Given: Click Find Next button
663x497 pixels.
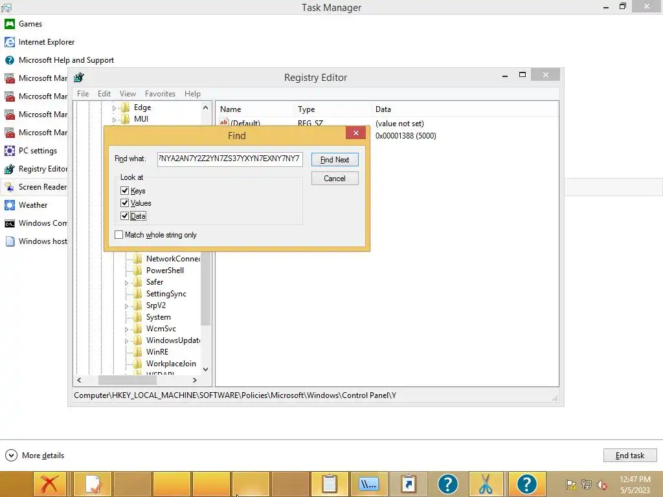Looking at the screenshot, I should (x=335, y=160).
